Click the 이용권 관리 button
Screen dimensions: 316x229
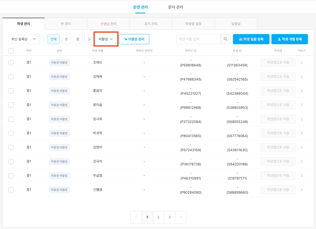[134, 39]
